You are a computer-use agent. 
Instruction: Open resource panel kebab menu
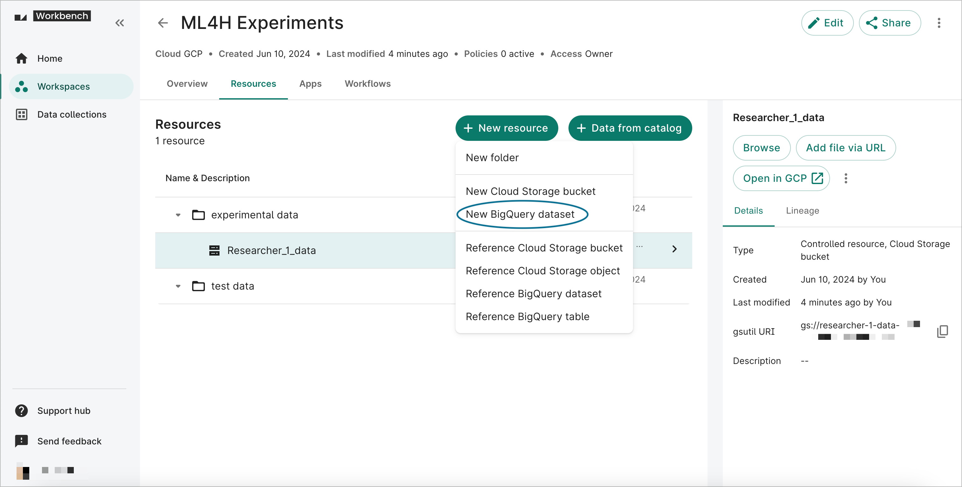pos(846,178)
